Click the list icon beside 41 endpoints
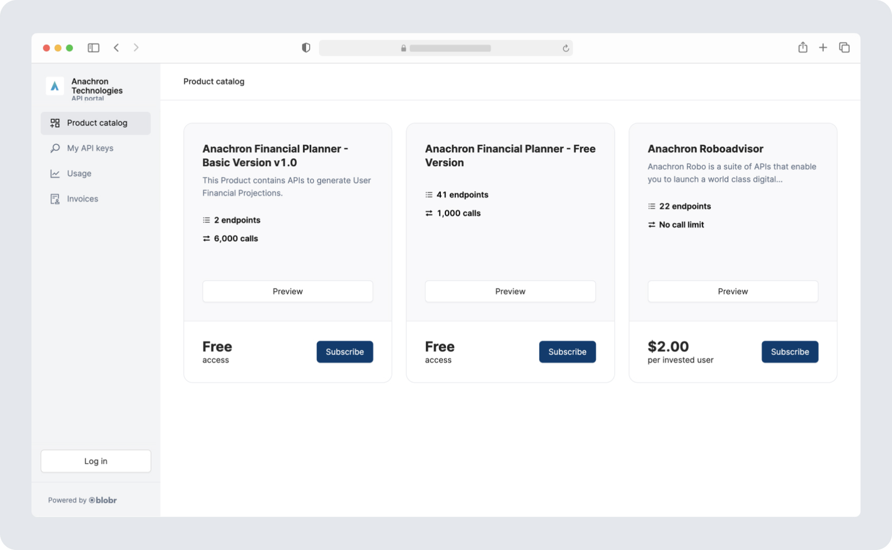This screenshot has height=550, width=892. (x=429, y=195)
